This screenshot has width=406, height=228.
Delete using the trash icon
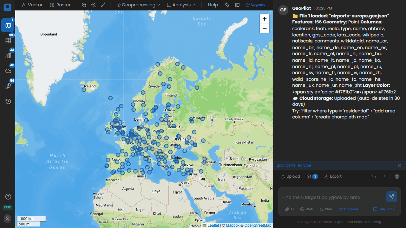point(397,176)
